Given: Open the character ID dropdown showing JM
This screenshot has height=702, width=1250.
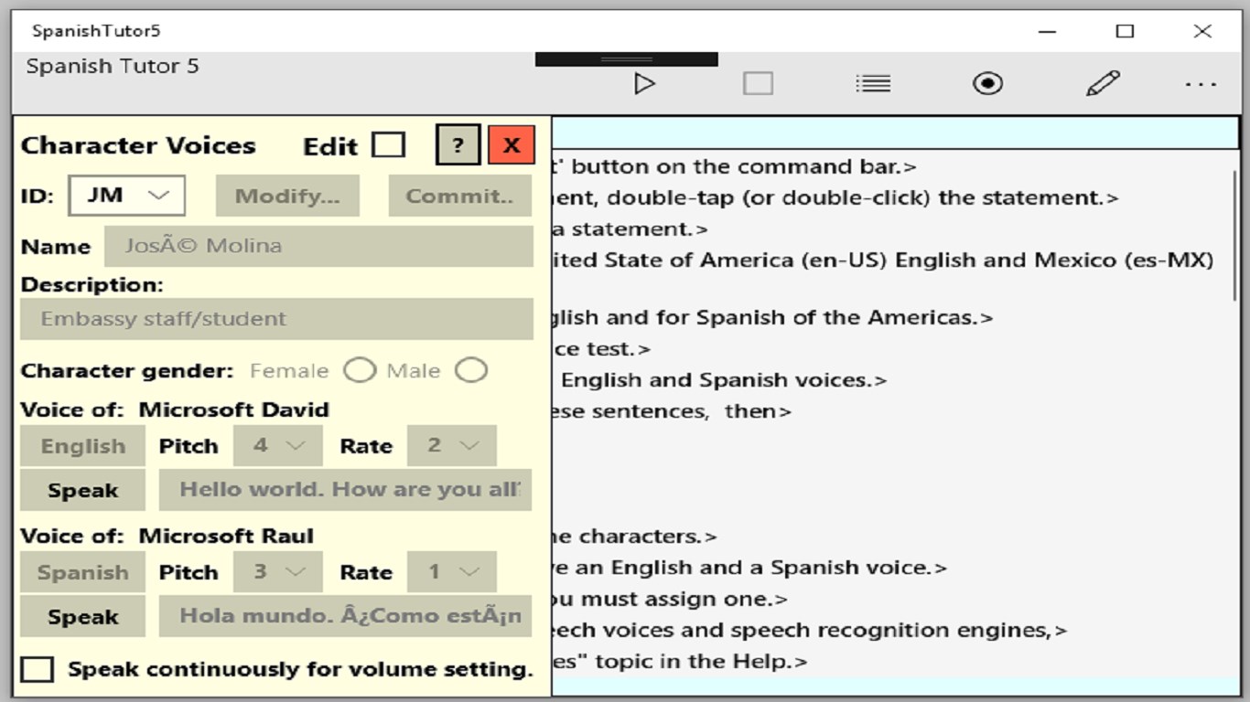Looking at the screenshot, I should [x=127, y=196].
